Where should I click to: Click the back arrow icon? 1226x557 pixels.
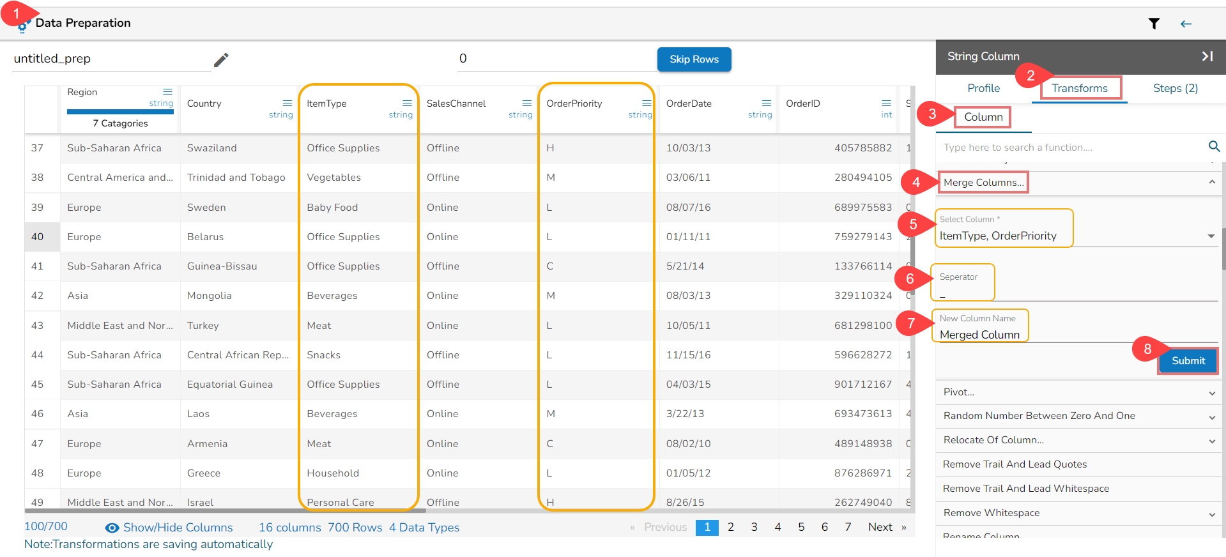1186,24
